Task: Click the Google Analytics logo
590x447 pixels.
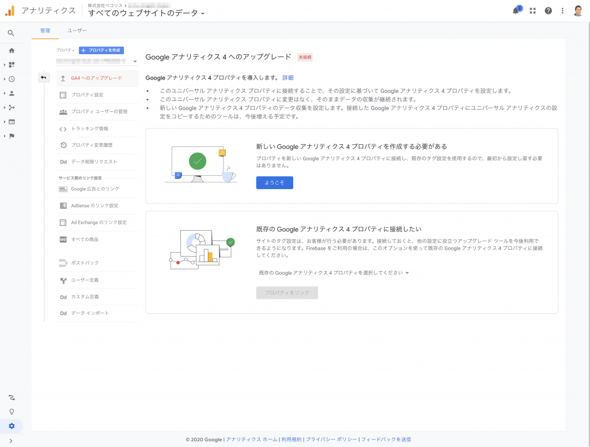Action: pos(10,11)
